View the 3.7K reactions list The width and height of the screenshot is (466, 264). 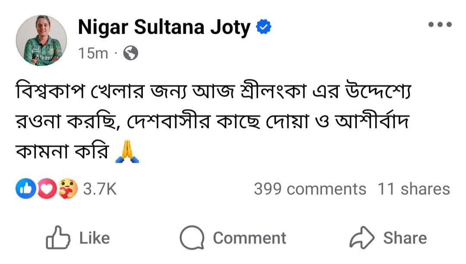pos(100,189)
